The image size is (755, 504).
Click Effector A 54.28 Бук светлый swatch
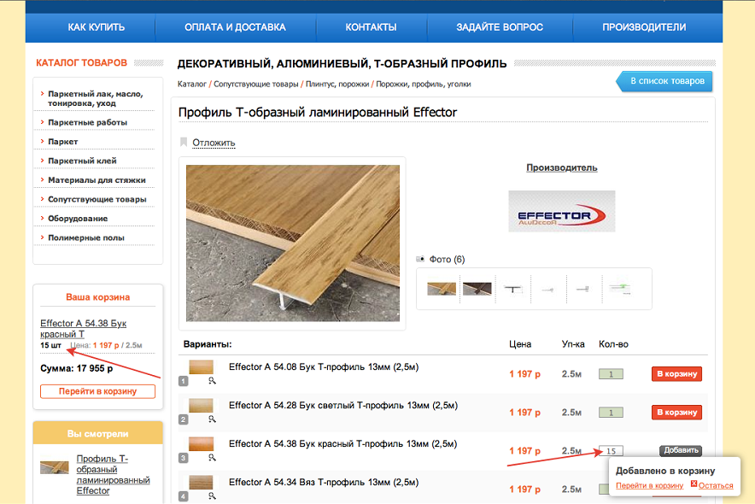(202, 406)
